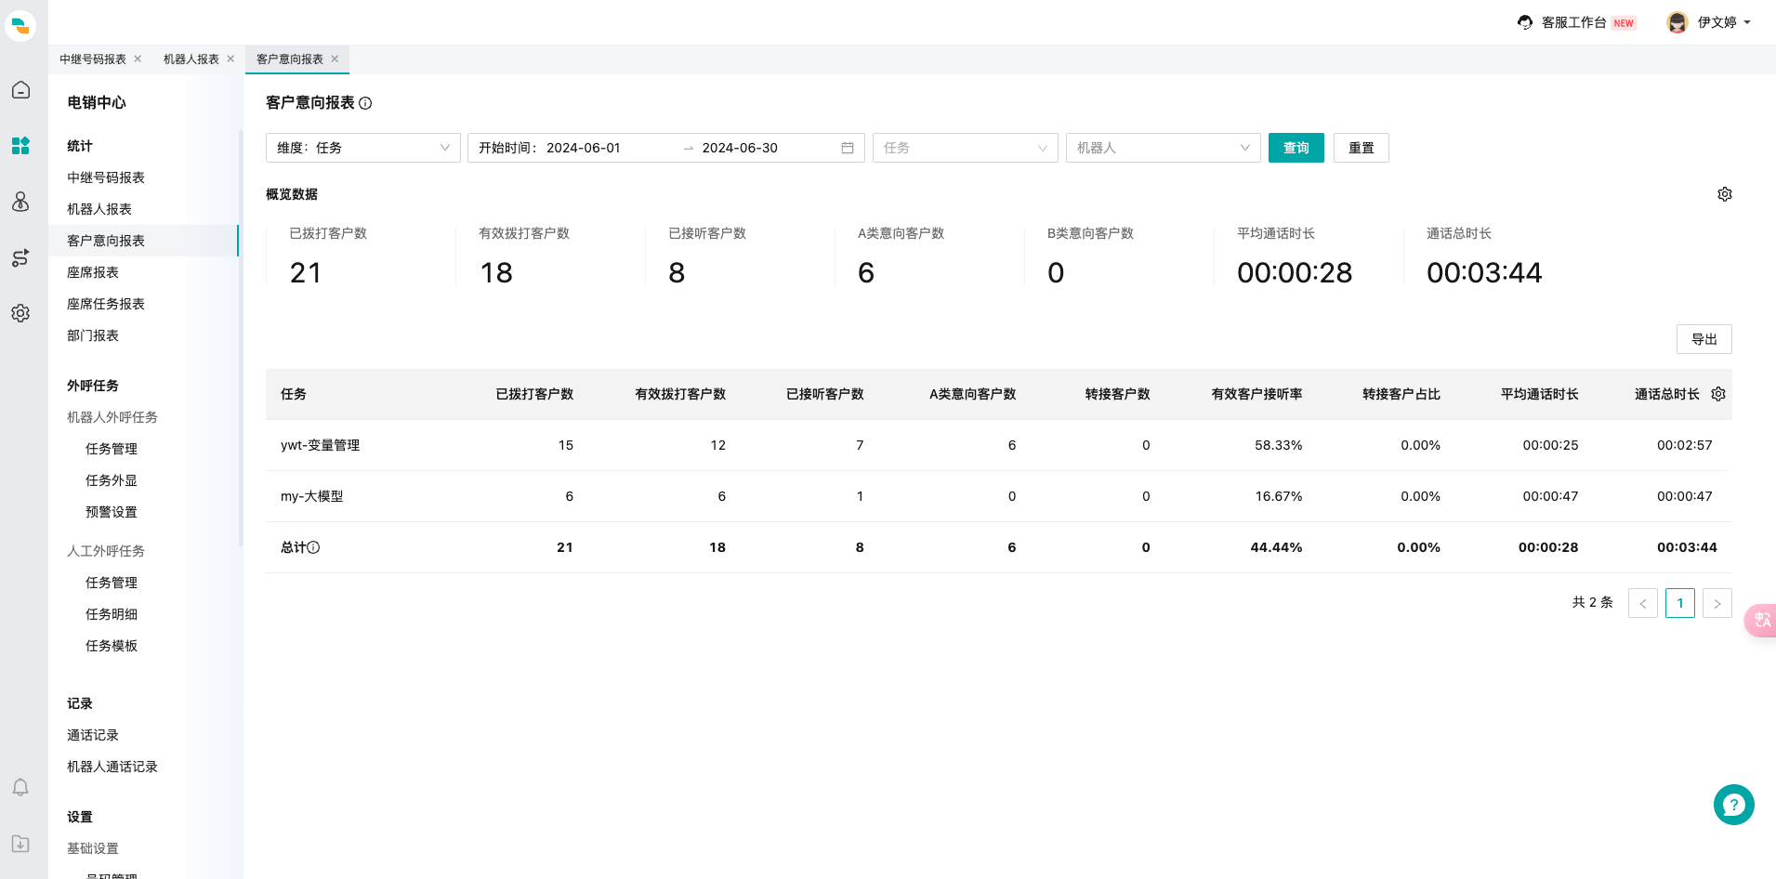Open 任务模板 in sidebar
Screen dimensions: 1776x879
tap(112, 646)
